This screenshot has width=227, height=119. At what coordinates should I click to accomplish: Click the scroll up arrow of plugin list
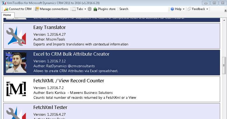[224, 20]
